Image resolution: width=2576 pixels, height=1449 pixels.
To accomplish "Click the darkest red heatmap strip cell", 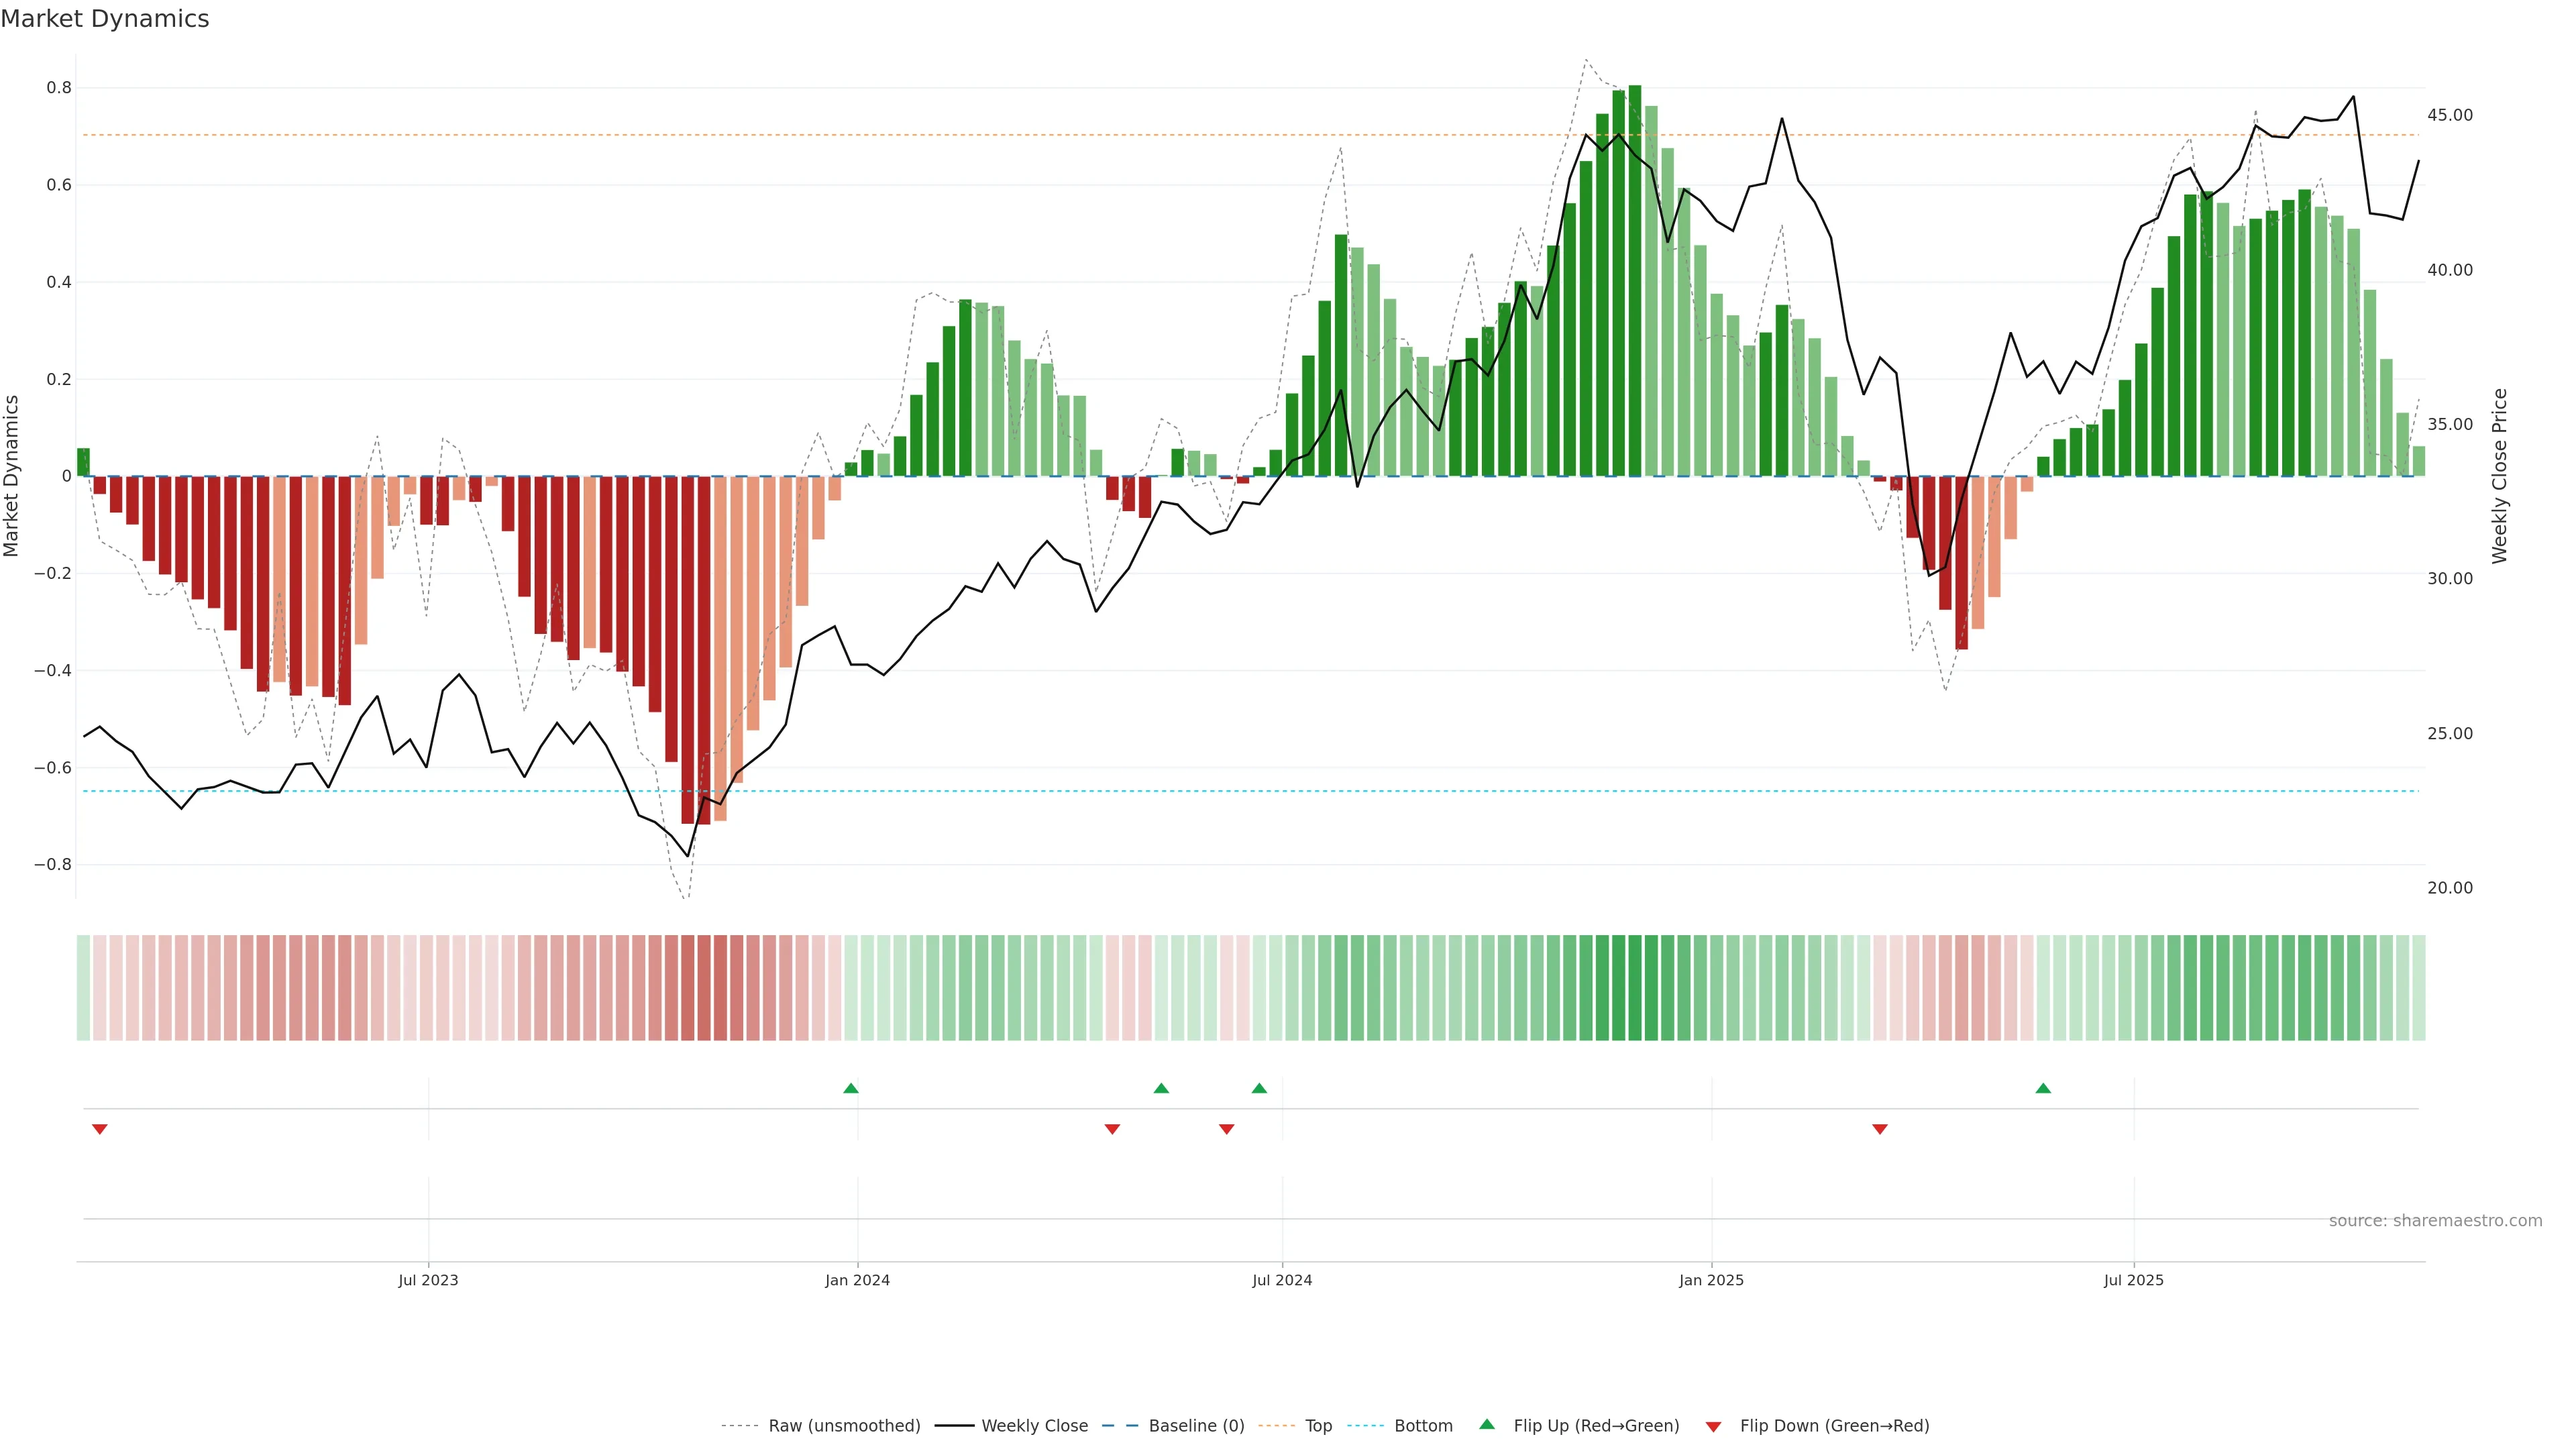I will pyautogui.click(x=704, y=988).
